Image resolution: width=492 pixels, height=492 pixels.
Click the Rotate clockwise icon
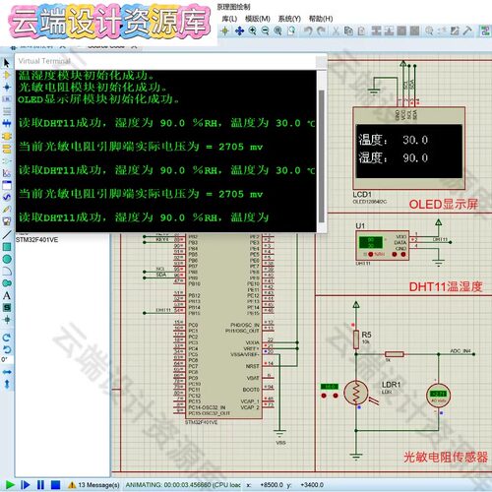tap(7, 338)
